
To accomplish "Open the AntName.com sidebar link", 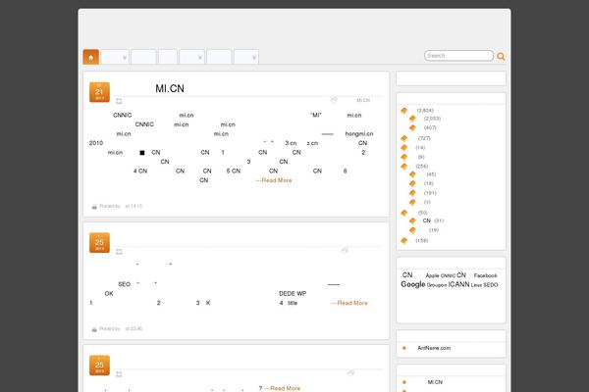I will (433, 348).
